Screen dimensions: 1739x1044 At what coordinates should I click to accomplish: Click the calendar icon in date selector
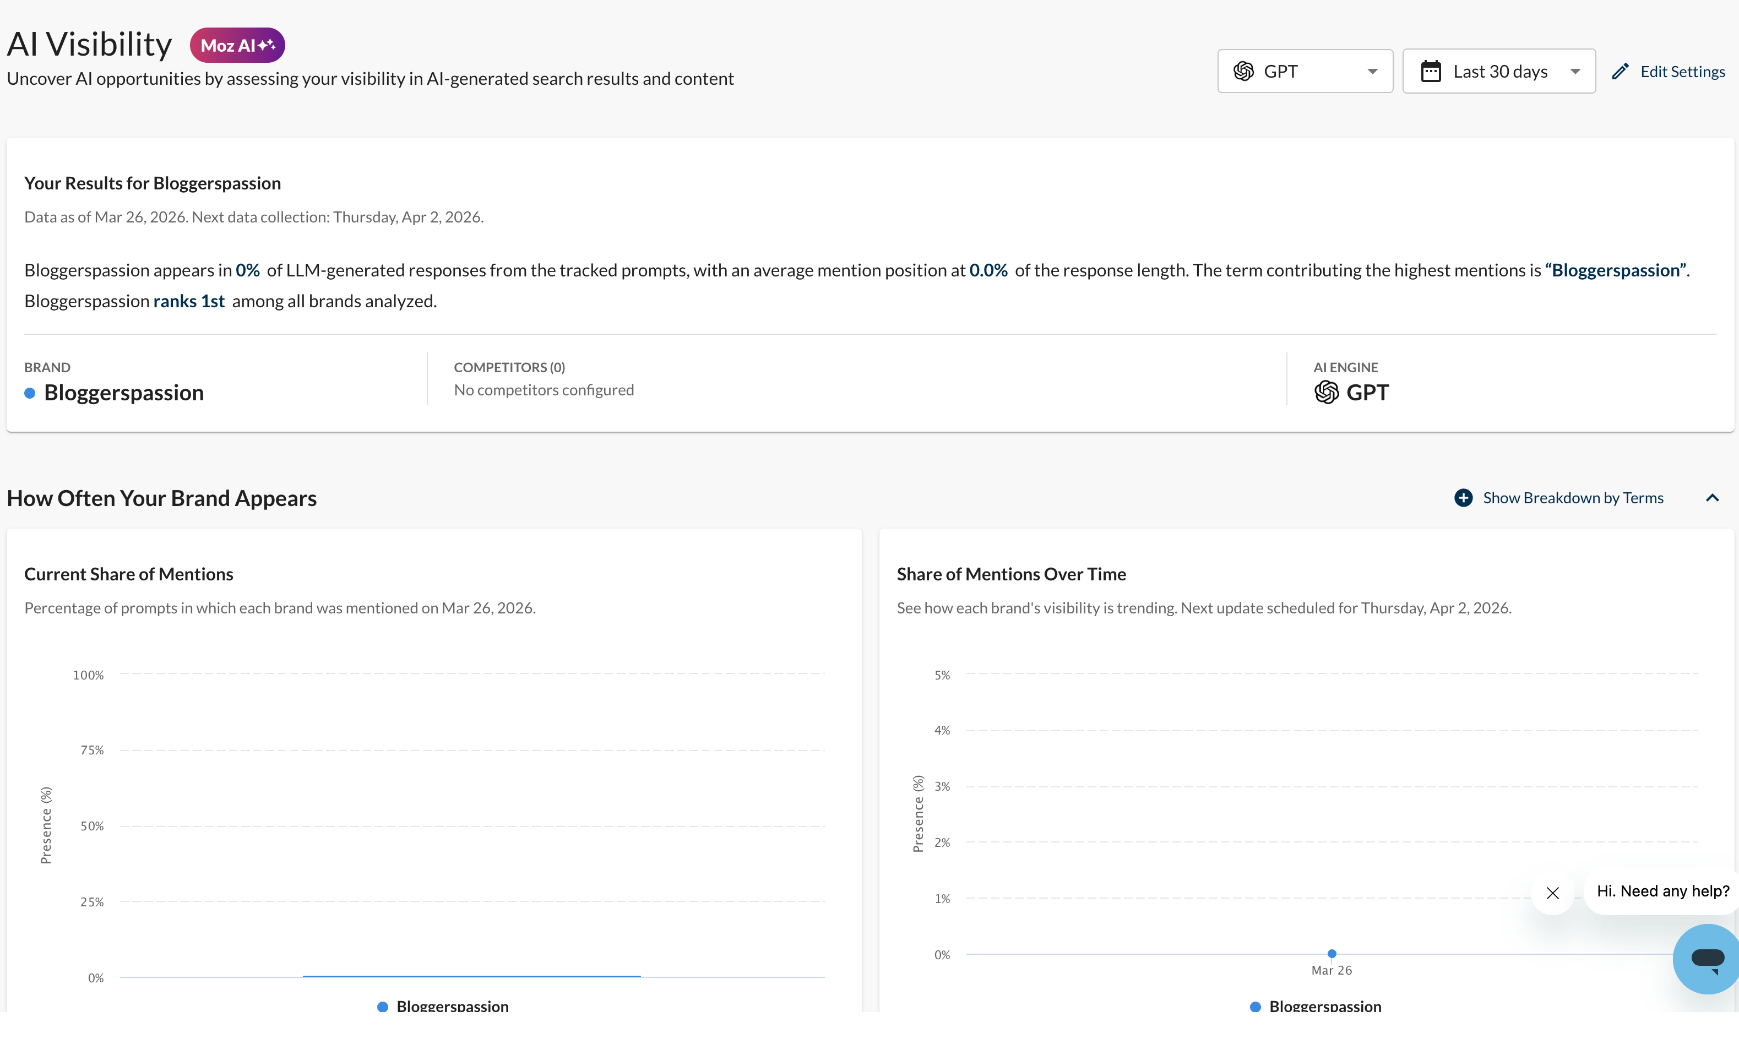click(1431, 71)
